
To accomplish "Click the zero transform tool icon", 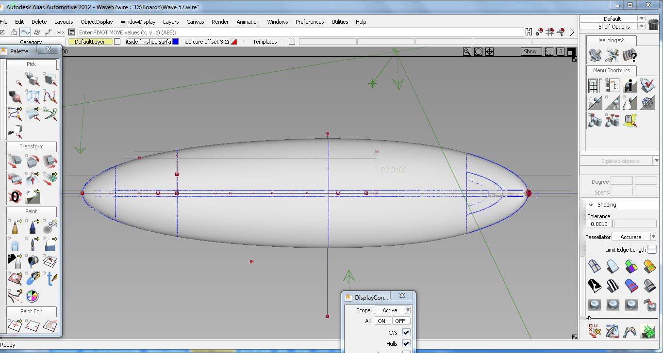I will pos(15,196).
